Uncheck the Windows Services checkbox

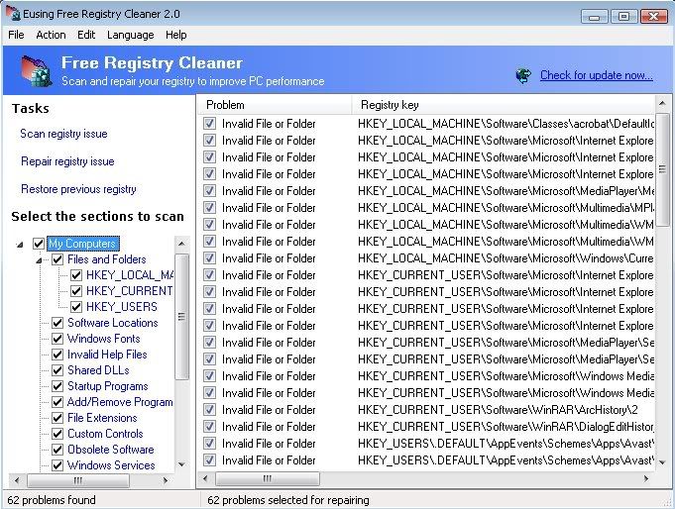pos(57,465)
